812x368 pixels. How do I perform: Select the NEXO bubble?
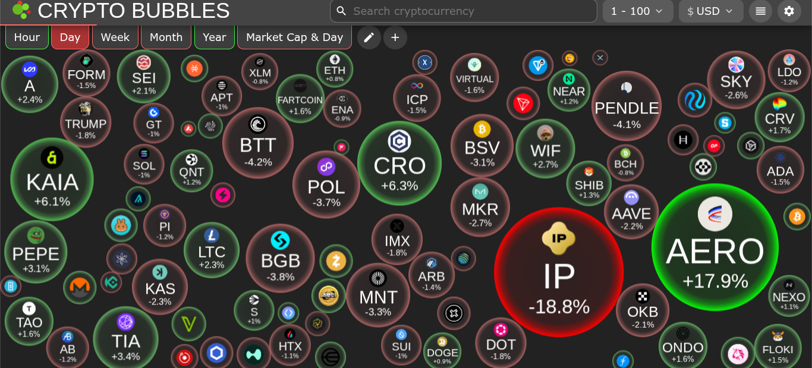click(x=789, y=295)
